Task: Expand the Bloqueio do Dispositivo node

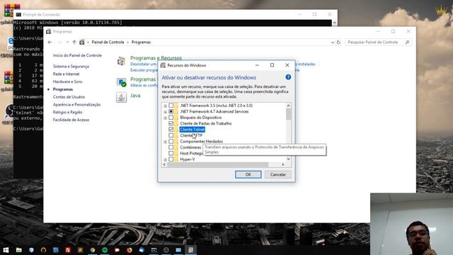Action: pyautogui.click(x=165, y=118)
